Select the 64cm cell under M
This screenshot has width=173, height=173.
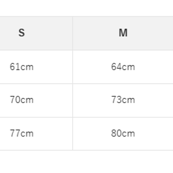point(123,67)
